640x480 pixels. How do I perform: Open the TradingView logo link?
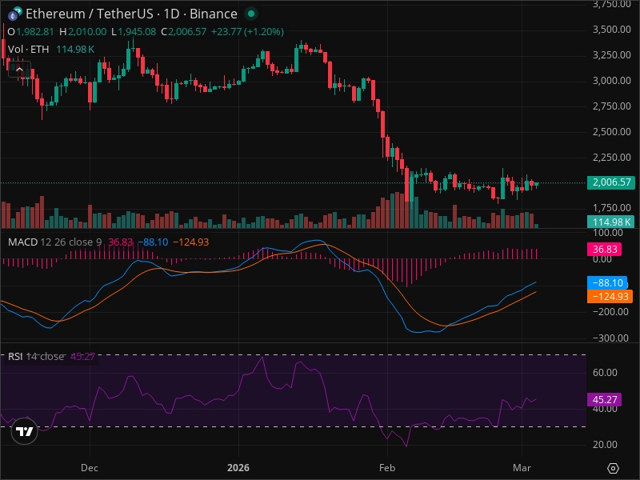24,431
